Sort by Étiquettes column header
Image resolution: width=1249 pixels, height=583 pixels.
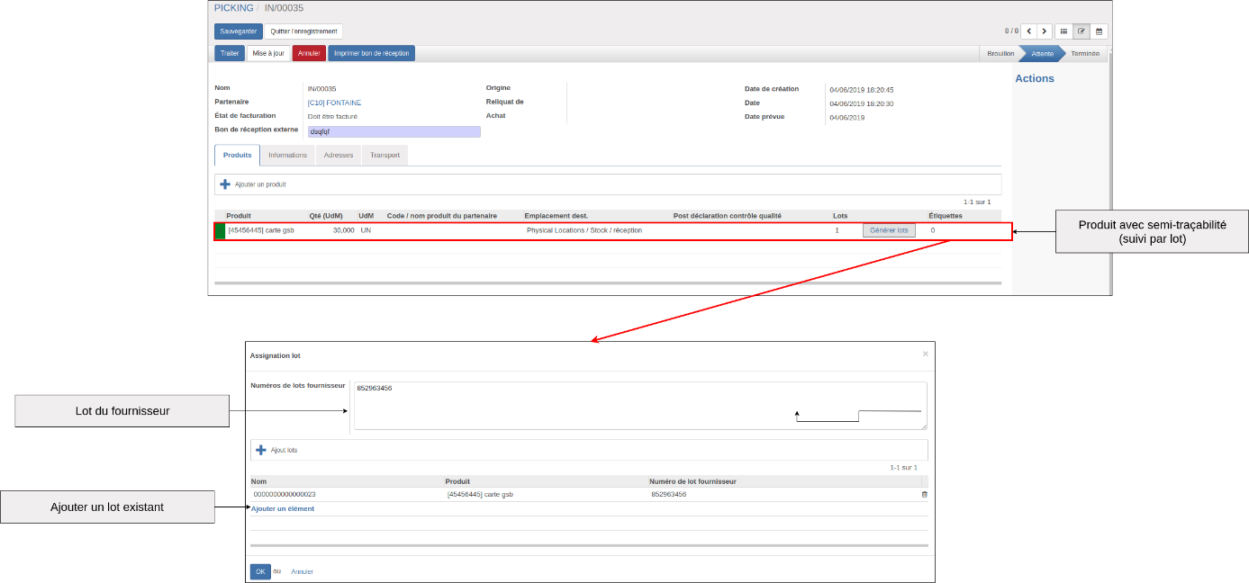click(x=946, y=216)
